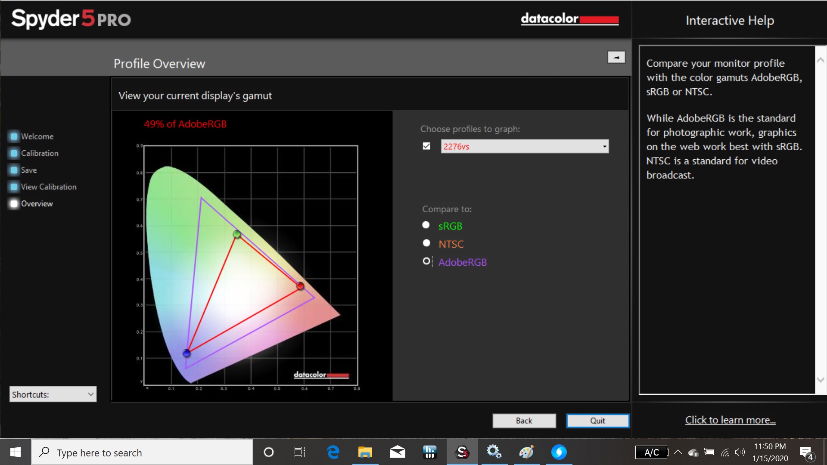Jump to the Save step
Screen dimensions: 827x465
point(29,170)
